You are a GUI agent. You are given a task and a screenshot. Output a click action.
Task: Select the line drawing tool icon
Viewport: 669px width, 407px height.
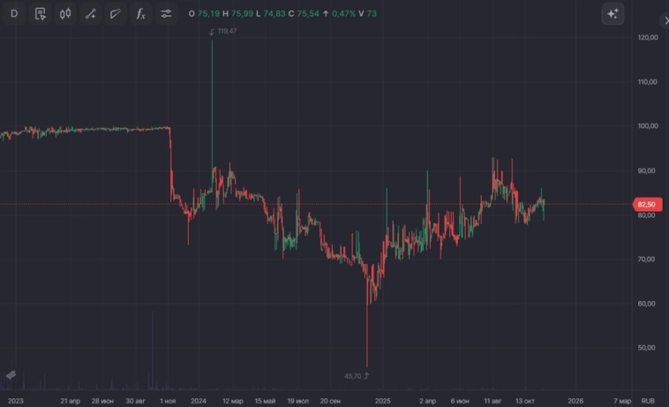(x=91, y=14)
